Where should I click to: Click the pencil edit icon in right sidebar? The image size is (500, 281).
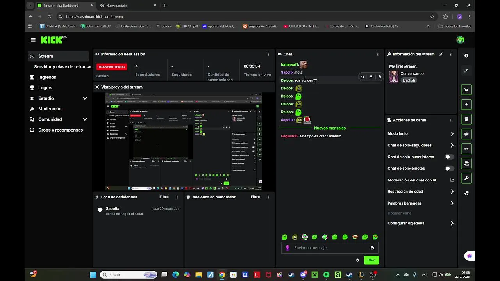pyautogui.click(x=466, y=71)
